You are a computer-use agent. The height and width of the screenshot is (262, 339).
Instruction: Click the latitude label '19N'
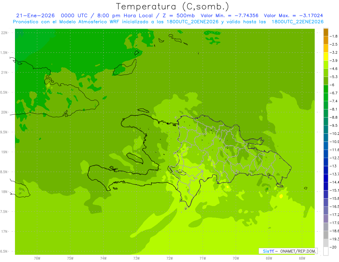[5, 152]
